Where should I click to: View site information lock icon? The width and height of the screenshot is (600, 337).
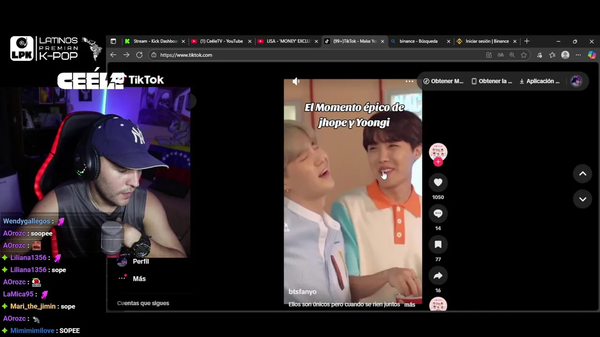pyautogui.click(x=154, y=55)
